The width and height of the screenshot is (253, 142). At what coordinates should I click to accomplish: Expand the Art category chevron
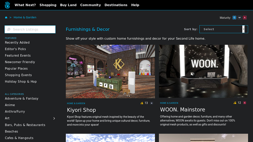(x=54, y=118)
